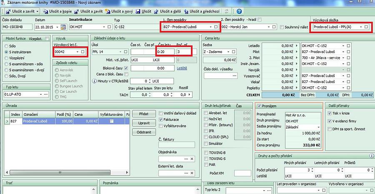Open the Letiště link
375x194 pixels.
(x=182, y=68)
